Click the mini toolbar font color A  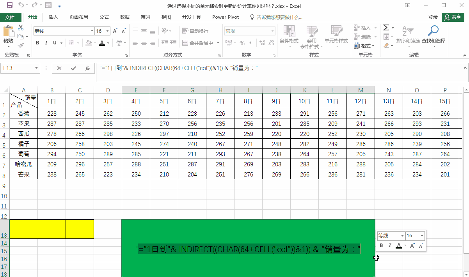399,245
